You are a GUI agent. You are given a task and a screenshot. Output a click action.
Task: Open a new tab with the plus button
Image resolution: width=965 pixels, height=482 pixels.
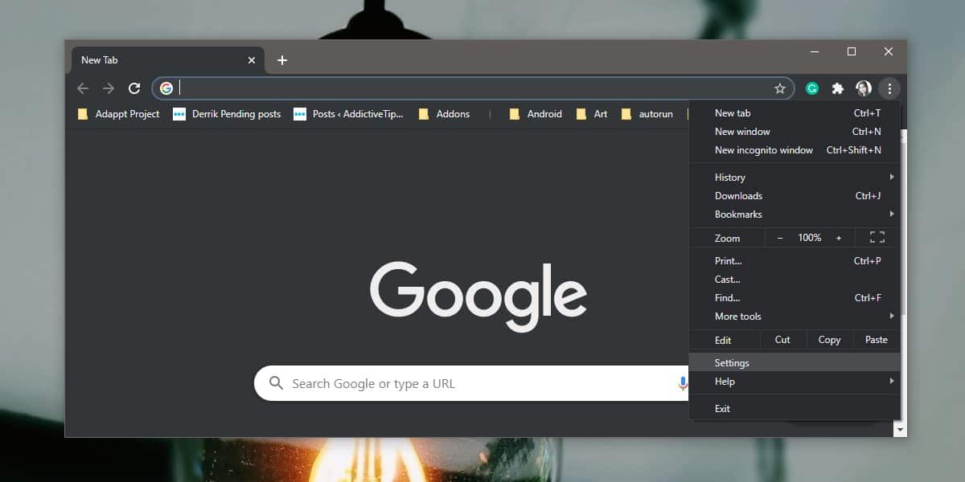coord(282,60)
